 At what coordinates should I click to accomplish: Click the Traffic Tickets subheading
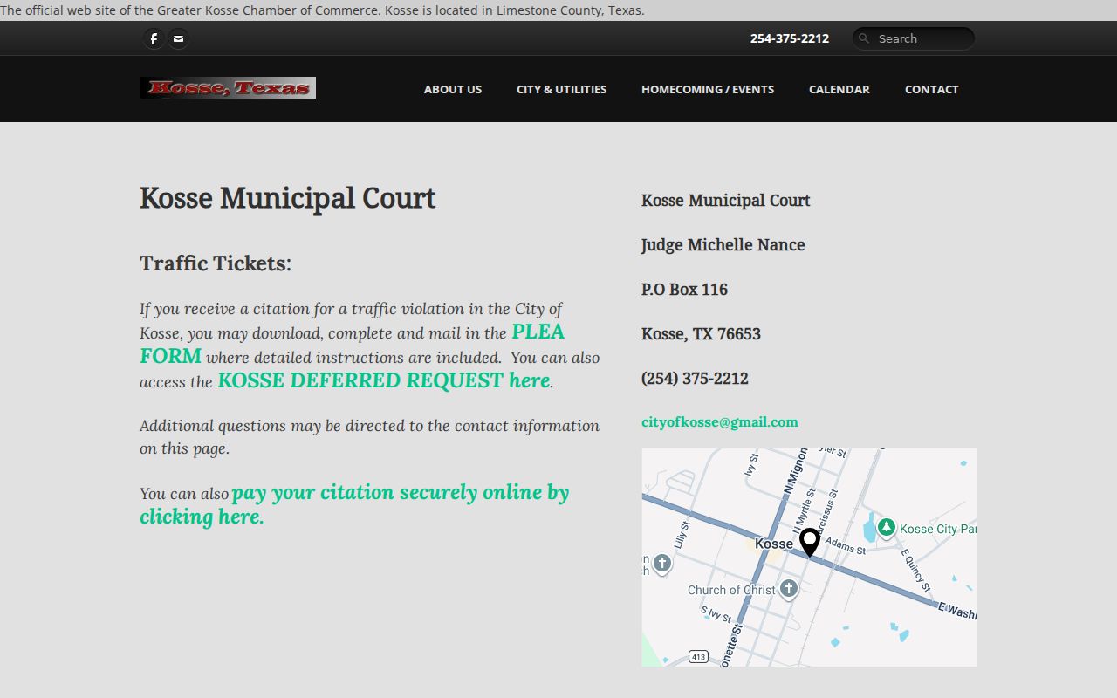point(216,263)
